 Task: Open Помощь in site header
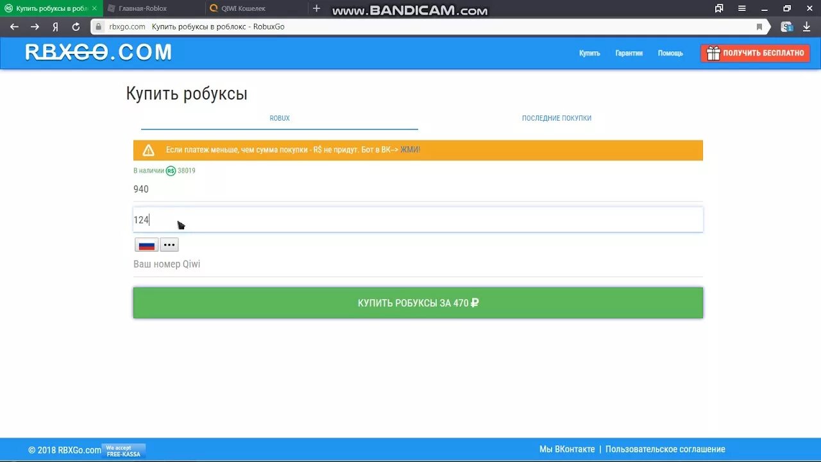tap(670, 53)
